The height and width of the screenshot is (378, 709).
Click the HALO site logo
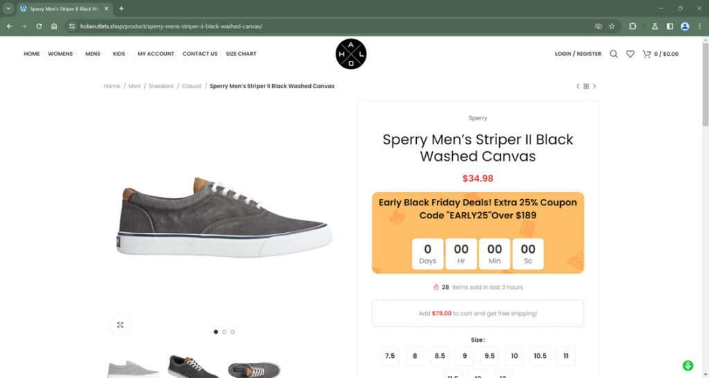(351, 54)
